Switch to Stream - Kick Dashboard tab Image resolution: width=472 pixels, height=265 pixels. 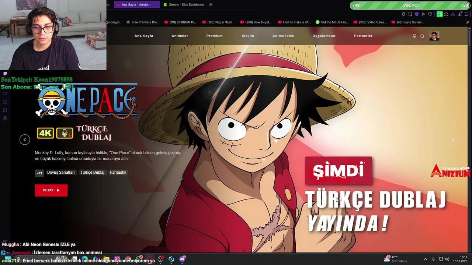click(x=184, y=4)
